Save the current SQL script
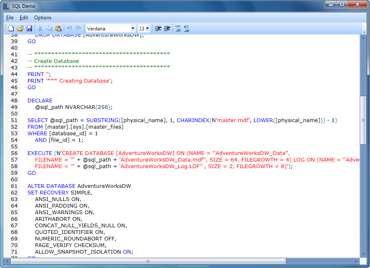Viewport: 370px width, 268px height. click(29, 28)
